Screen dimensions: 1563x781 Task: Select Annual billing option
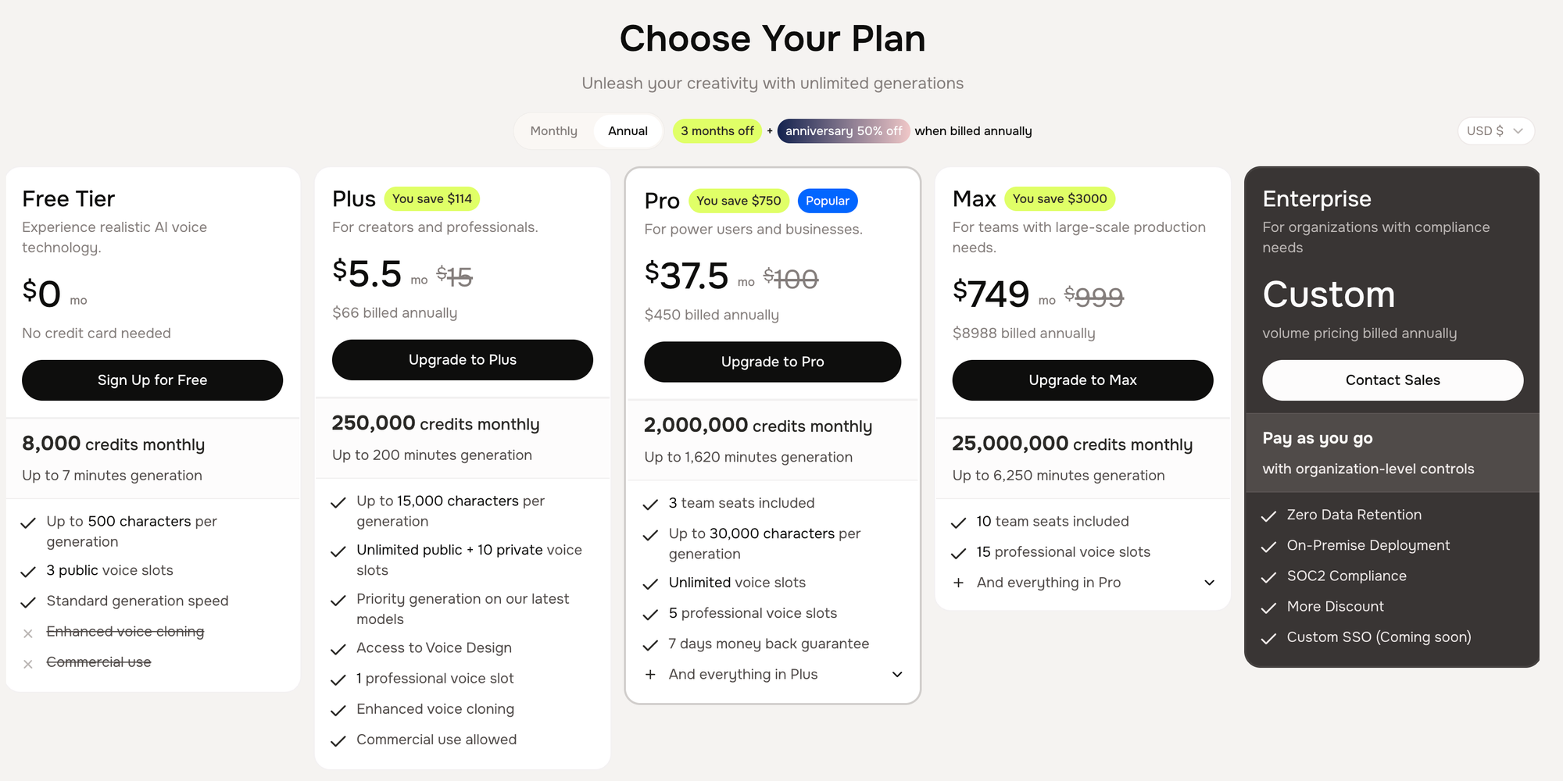pos(628,131)
